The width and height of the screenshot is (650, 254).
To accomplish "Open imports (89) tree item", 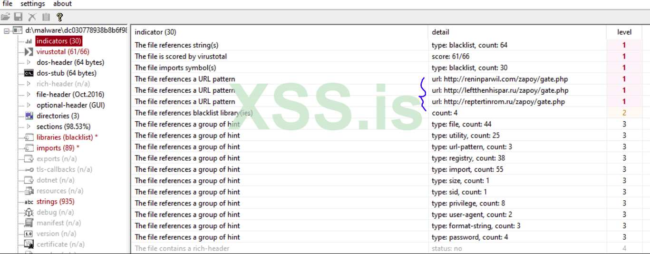I will tap(58, 148).
